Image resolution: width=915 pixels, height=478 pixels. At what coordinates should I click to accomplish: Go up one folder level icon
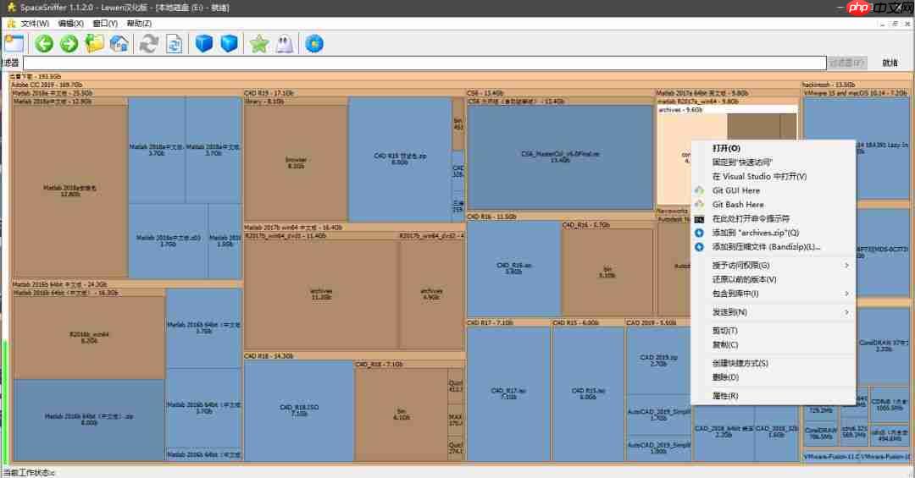pyautogui.click(x=94, y=44)
